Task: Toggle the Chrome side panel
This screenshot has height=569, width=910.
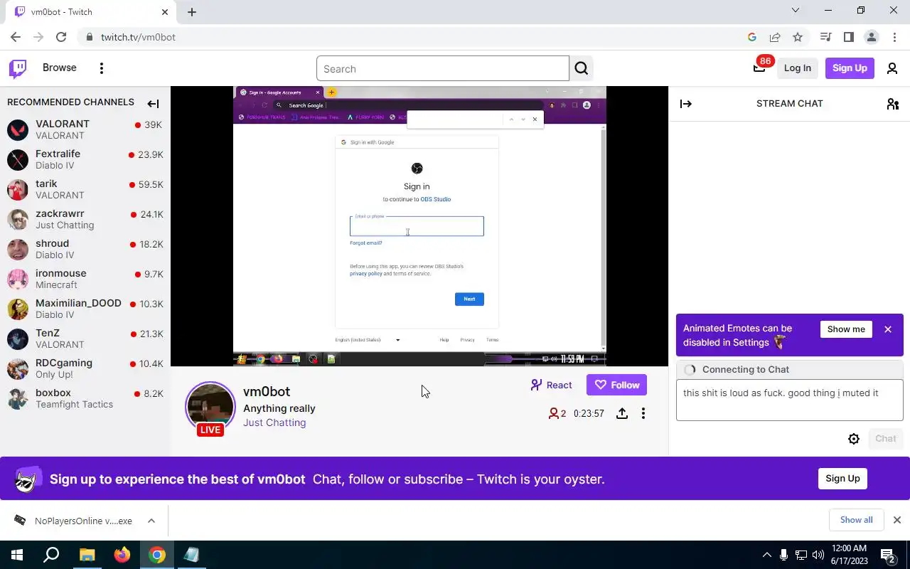Action: tap(848, 37)
